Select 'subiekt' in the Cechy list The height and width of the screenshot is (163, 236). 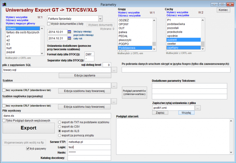pyautogui.click(x=184, y=40)
